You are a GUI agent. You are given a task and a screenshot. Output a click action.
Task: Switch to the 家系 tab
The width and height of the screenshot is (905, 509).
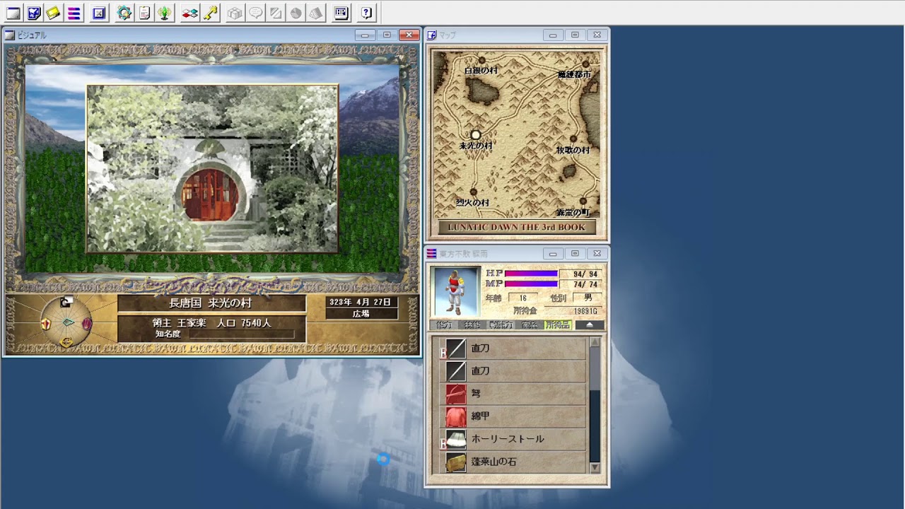[530, 325]
